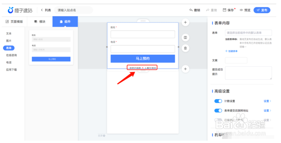Click the trash delete module icon
The width and height of the screenshot is (281, 143).
[185, 48]
